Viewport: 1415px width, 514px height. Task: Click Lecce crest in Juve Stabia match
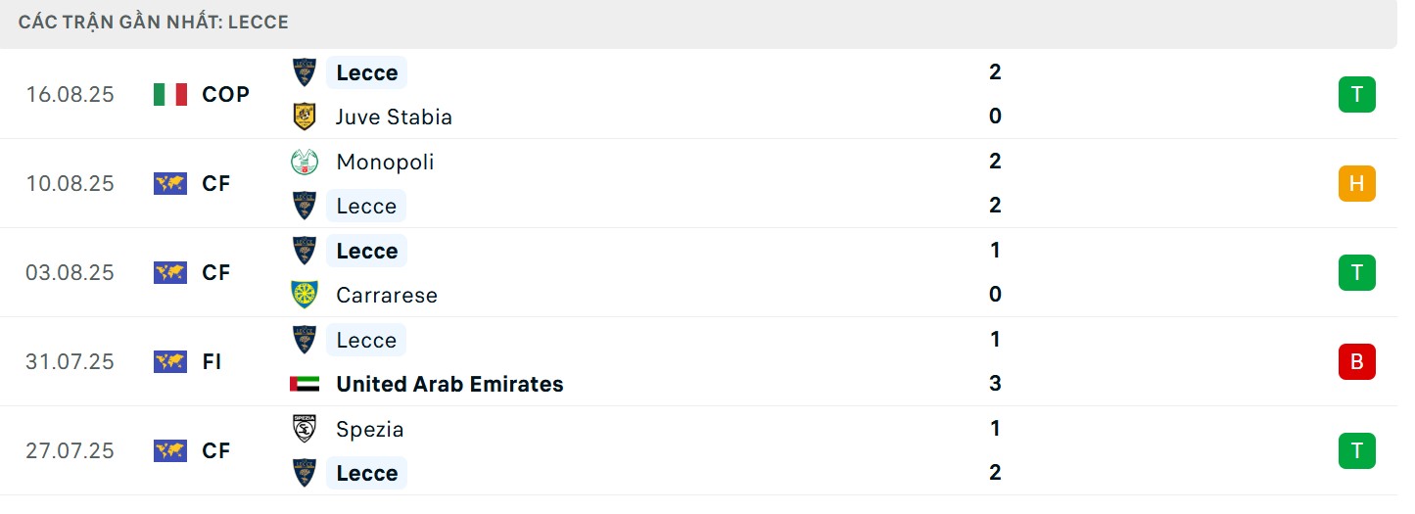point(305,72)
